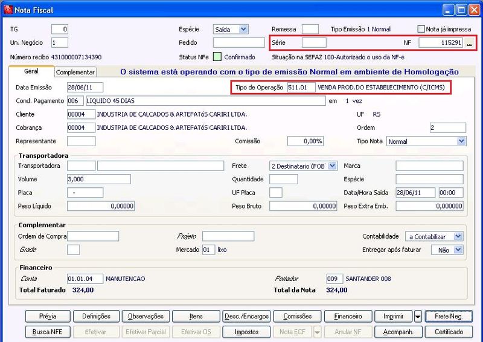483x342 pixels.
Task: Click the Peso Extra Emb. field
Action: coord(429,206)
